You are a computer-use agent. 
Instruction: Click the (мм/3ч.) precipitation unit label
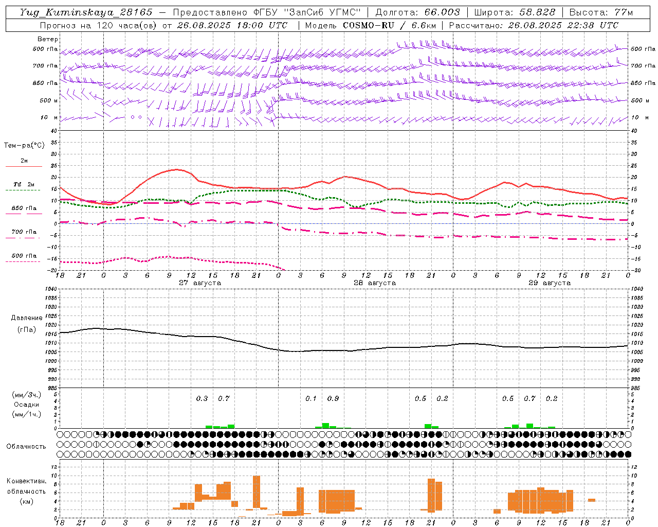tap(27, 395)
